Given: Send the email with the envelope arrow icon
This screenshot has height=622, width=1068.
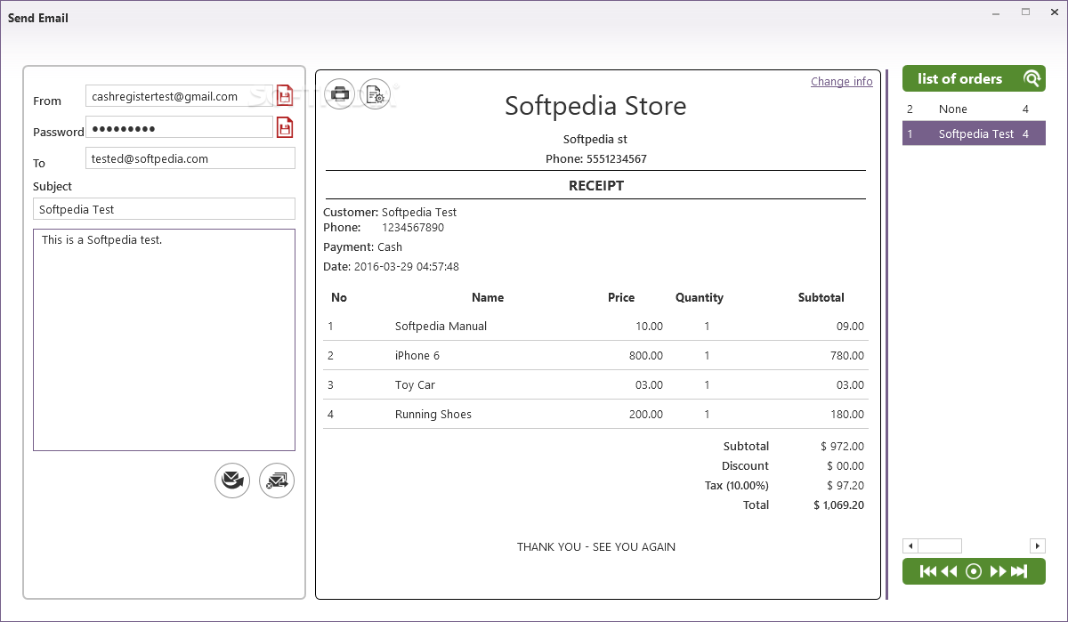Looking at the screenshot, I should tap(232, 481).
